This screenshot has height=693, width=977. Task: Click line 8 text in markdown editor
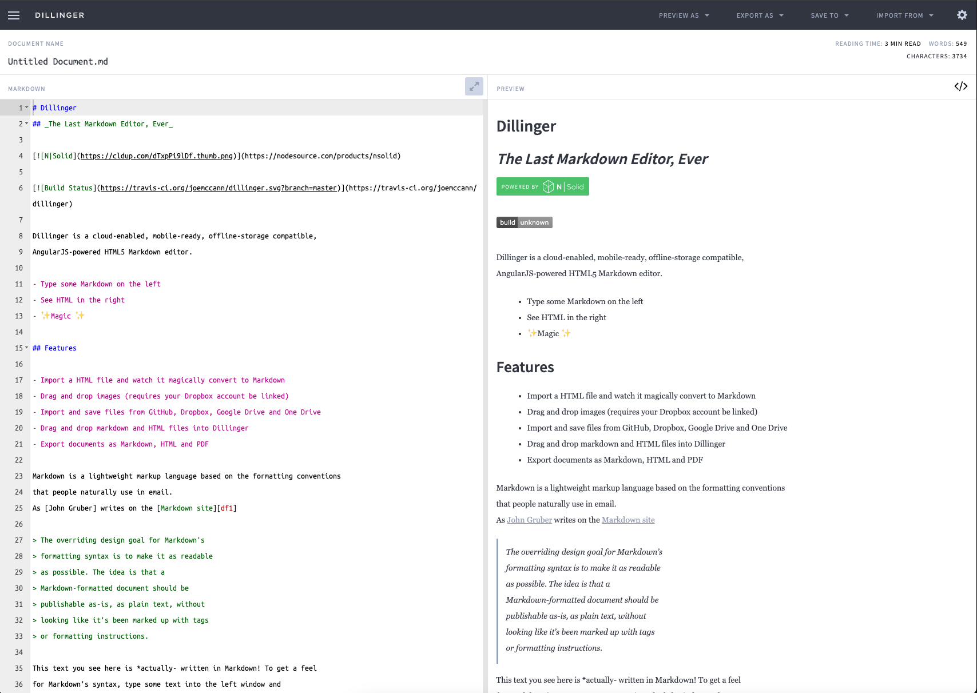click(x=174, y=236)
